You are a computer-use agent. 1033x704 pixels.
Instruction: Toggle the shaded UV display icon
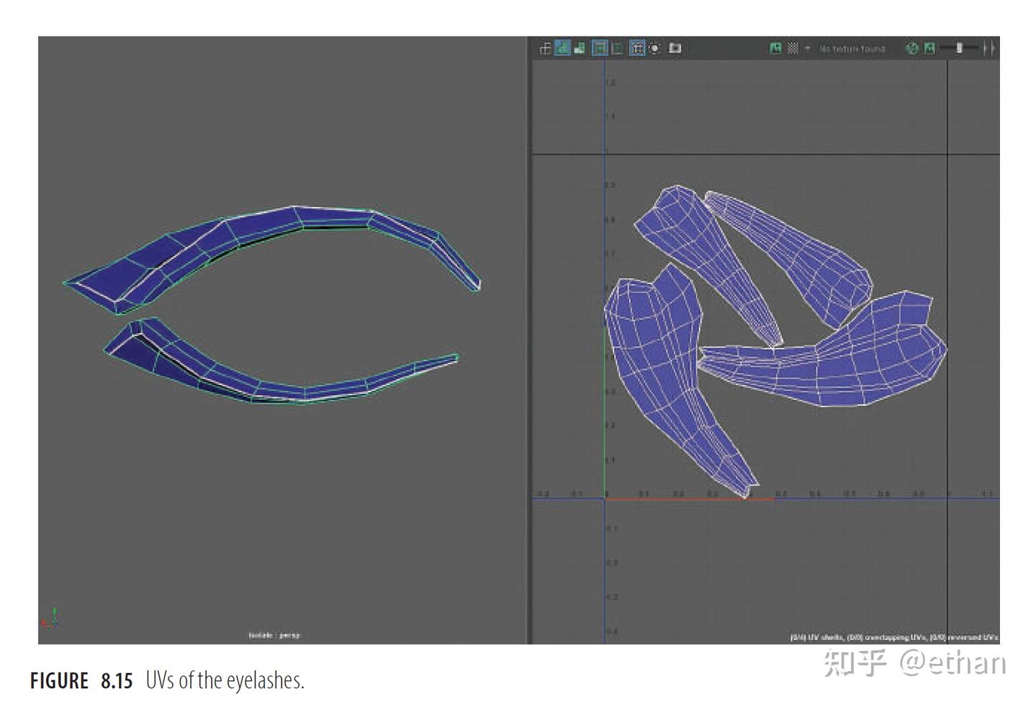coord(565,48)
